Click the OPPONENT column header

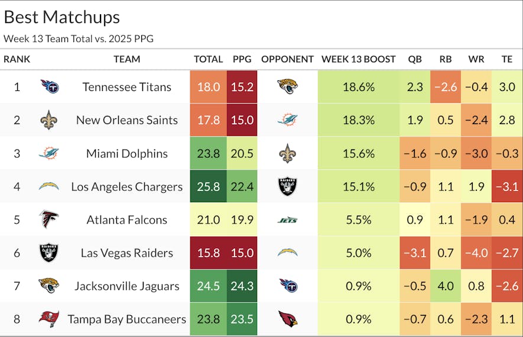coord(287,59)
